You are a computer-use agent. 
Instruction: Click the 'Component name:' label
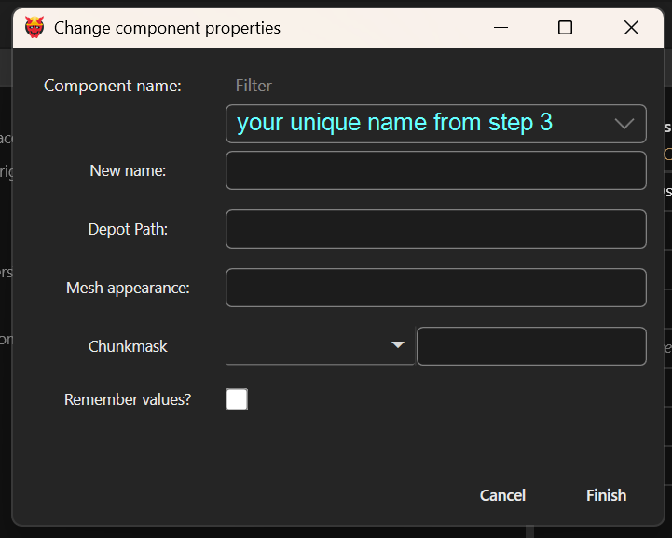coord(113,86)
